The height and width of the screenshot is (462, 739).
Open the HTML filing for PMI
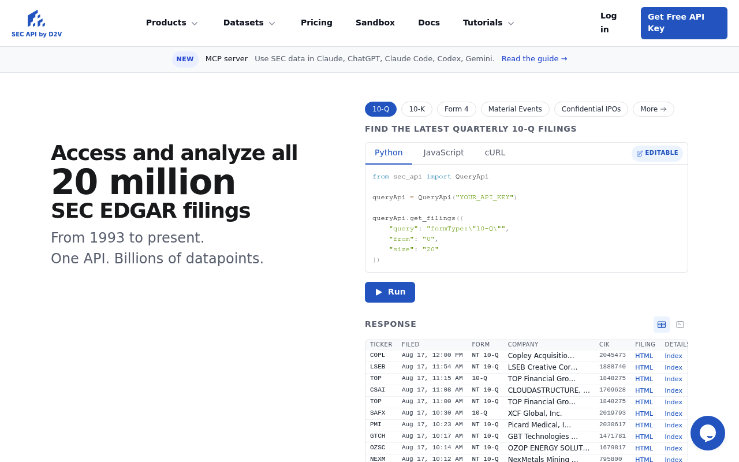click(644, 425)
